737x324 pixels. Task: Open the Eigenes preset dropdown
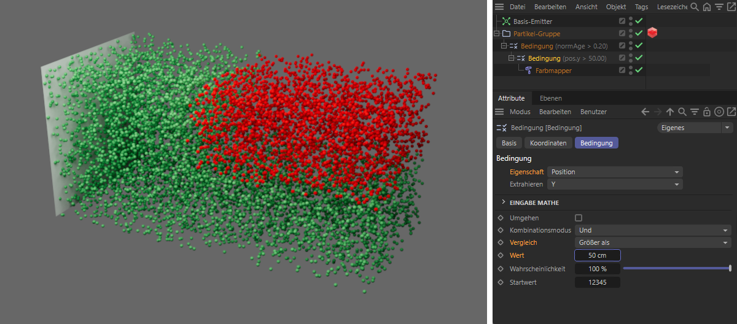point(695,128)
